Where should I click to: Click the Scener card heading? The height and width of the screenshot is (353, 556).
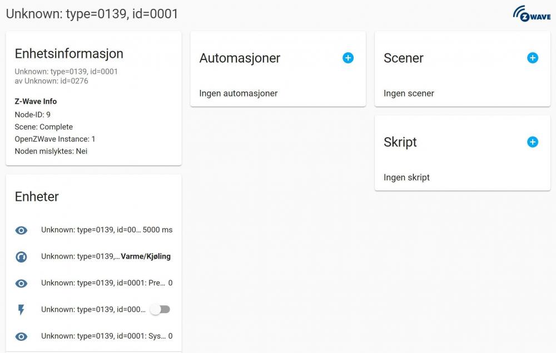[404, 58]
